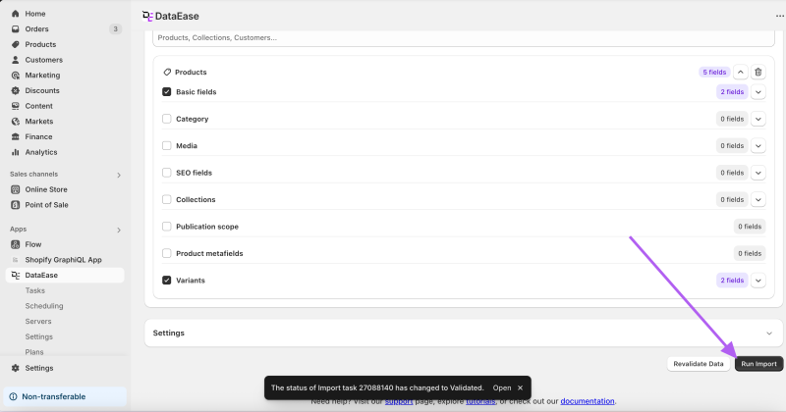Check the Product metafields checkbox
The image size is (786, 412).
click(x=166, y=253)
